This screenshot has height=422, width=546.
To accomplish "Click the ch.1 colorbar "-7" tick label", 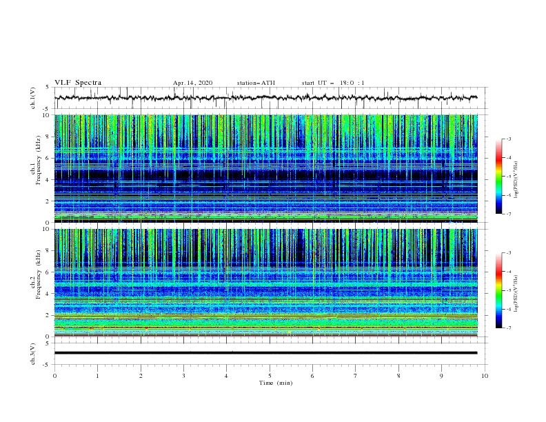I will coord(509,214).
